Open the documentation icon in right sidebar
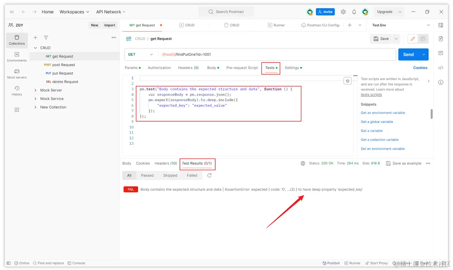 click(441, 39)
